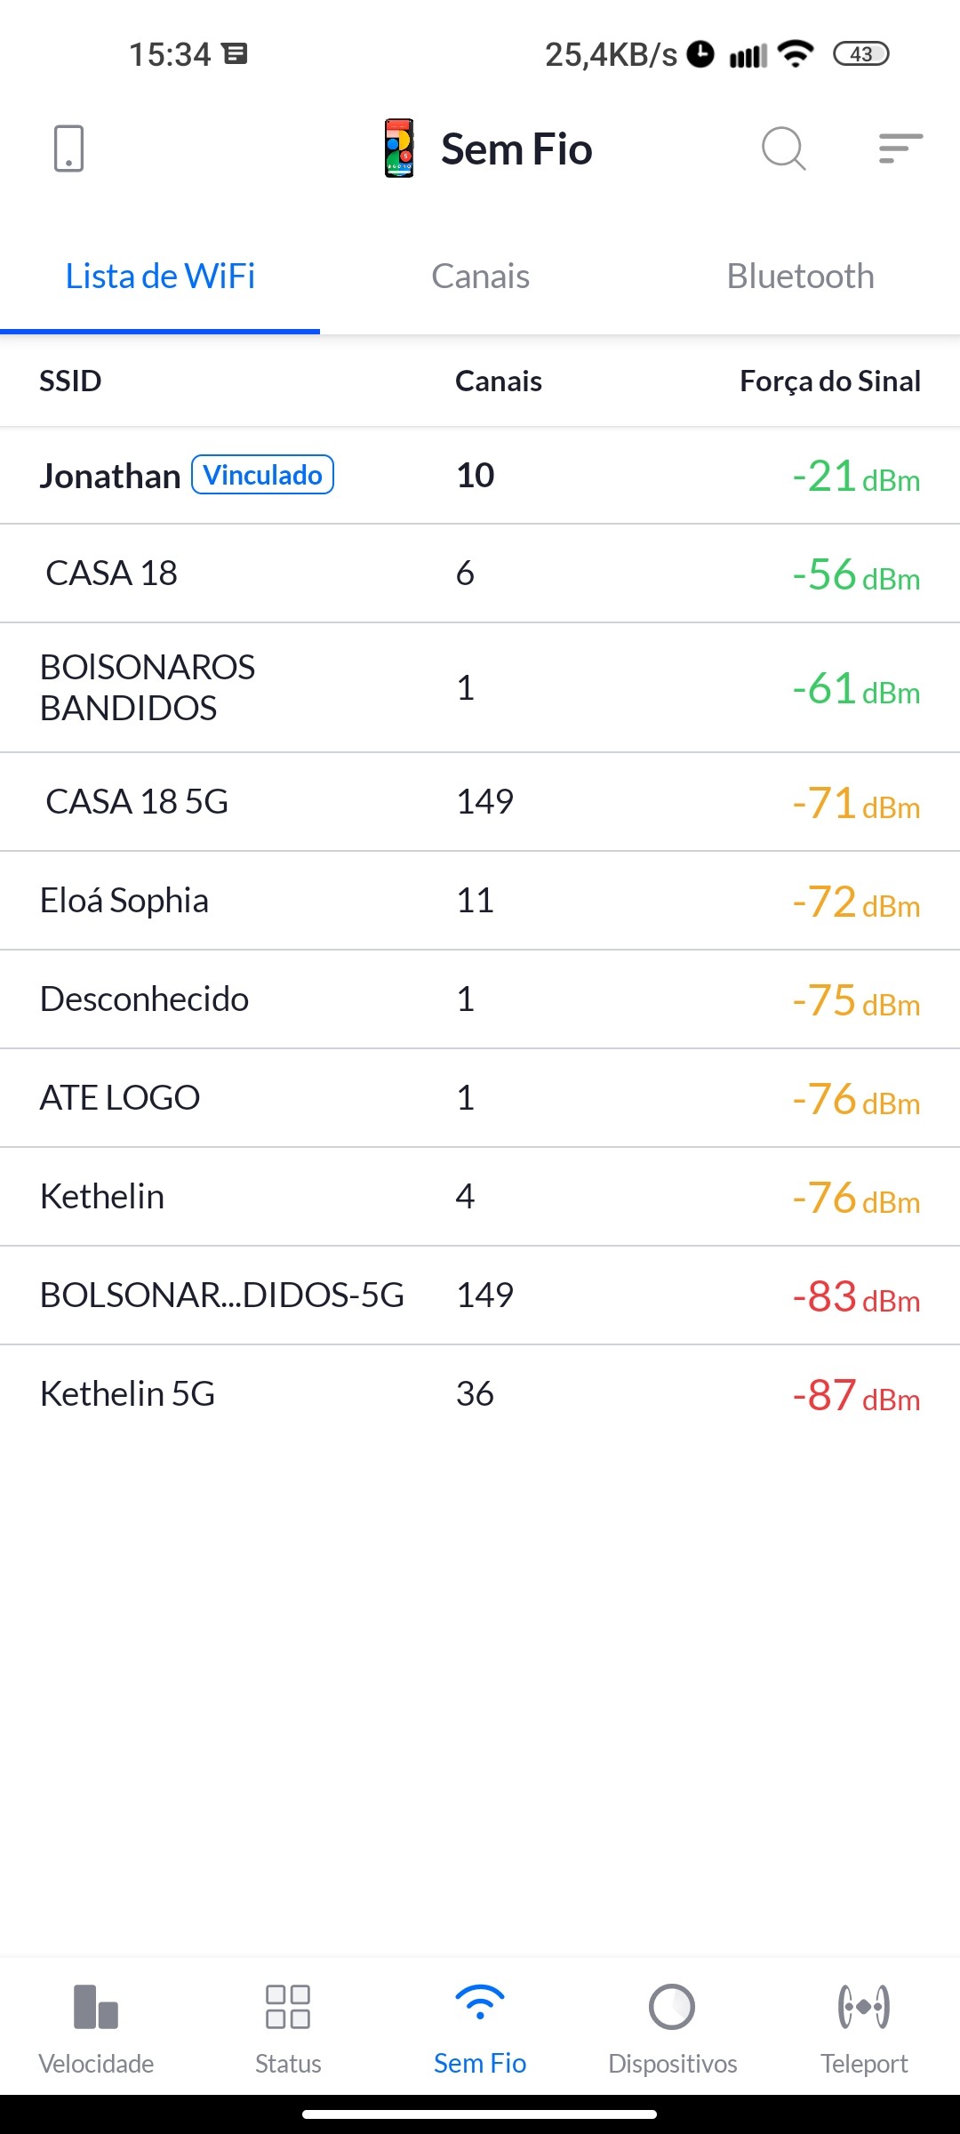Viewport: 960px width, 2134px height.
Task: Switch to the Bluetooth tab
Action: pyautogui.click(x=800, y=277)
